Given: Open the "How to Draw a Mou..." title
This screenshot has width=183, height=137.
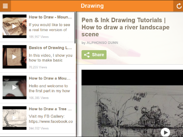Looking at the screenshot, I should [x=50, y=78].
